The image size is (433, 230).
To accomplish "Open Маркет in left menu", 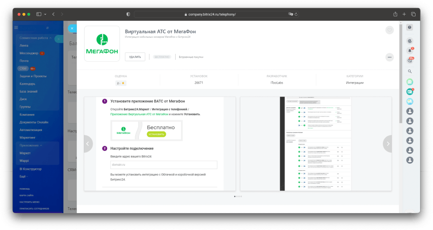I will click(x=25, y=153).
